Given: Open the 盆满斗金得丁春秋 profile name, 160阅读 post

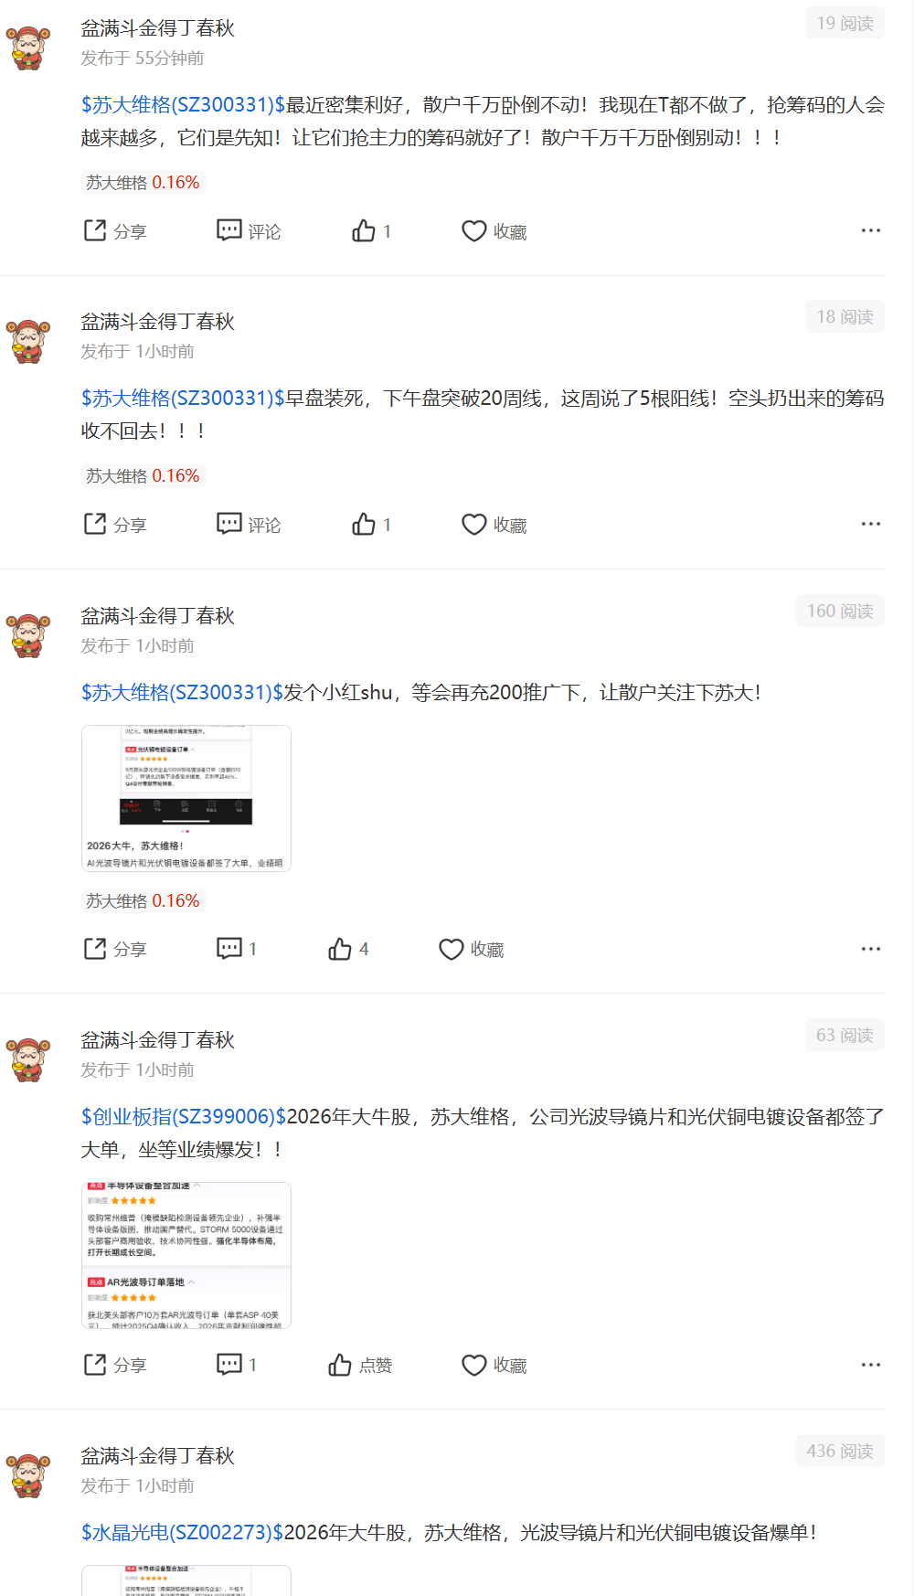Looking at the screenshot, I should coord(157,616).
